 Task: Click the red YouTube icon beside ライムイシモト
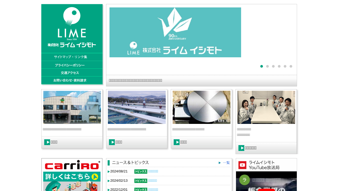[242, 165]
